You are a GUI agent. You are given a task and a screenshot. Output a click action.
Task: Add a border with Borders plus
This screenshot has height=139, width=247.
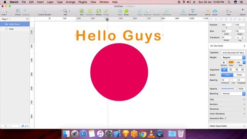pyautogui.click(x=244, y=104)
